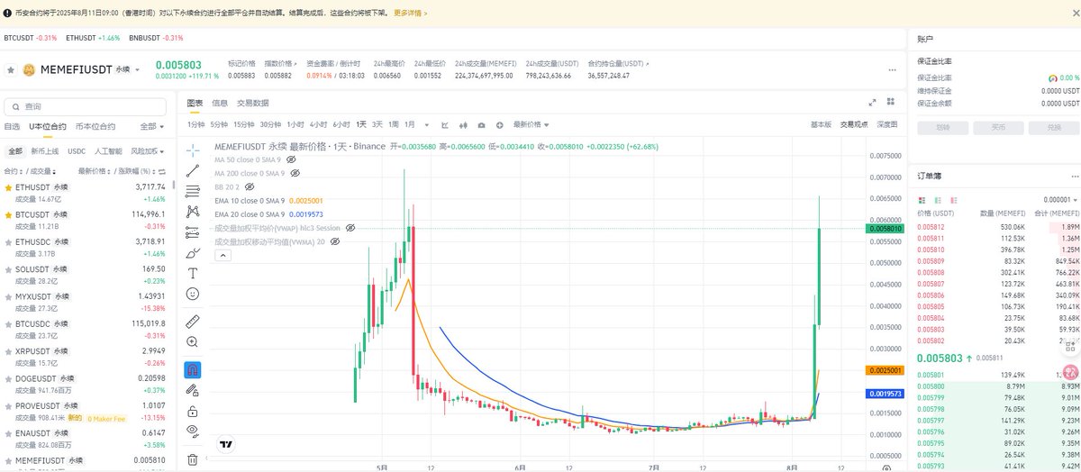
Task: Filter list by 人工智能 category
Action: point(108,151)
